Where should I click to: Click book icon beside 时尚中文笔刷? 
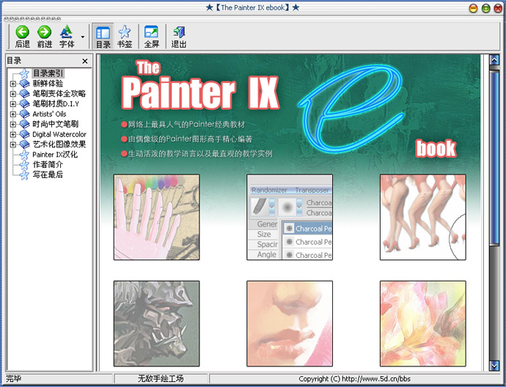pos(24,124)
